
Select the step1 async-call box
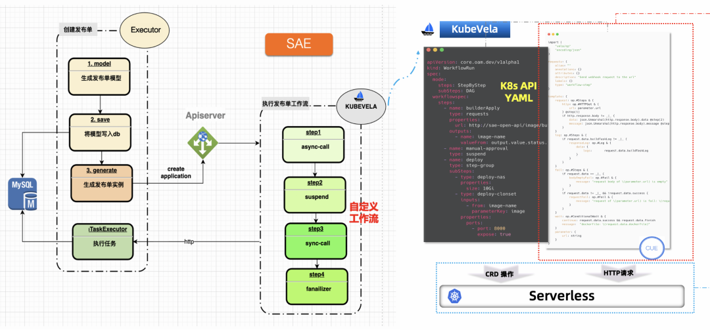coord(314,144)
